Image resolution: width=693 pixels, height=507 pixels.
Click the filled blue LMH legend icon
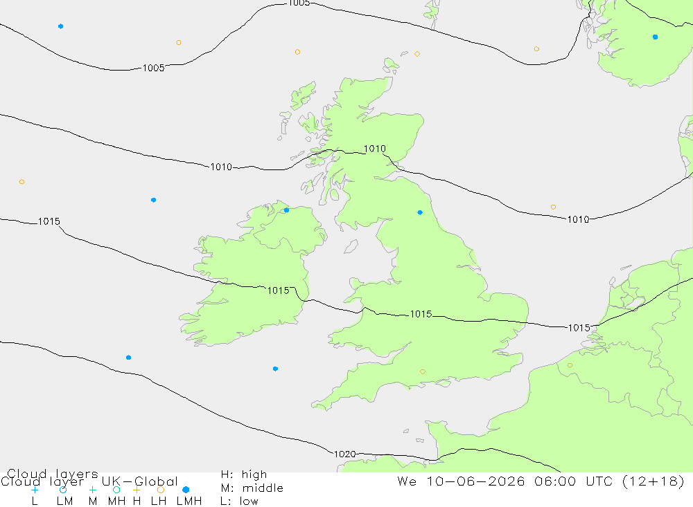pos(186,490)
